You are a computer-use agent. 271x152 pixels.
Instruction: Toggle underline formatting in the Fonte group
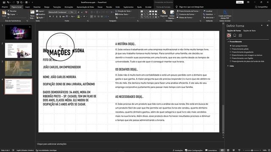coord(56,16)
